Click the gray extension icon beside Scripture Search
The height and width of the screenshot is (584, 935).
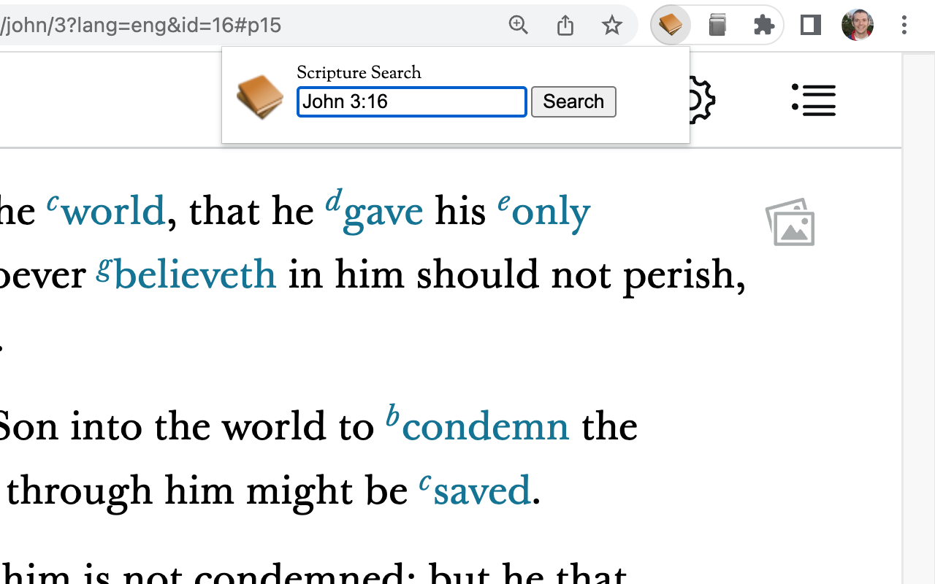pos(717,24)
